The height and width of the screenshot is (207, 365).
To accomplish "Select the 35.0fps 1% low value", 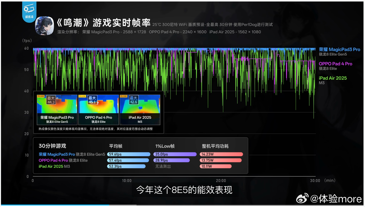I will point(162,154).
